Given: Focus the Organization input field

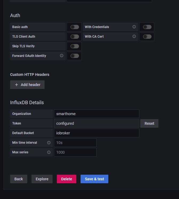Looking at the screenshot, I should [96, 114].
